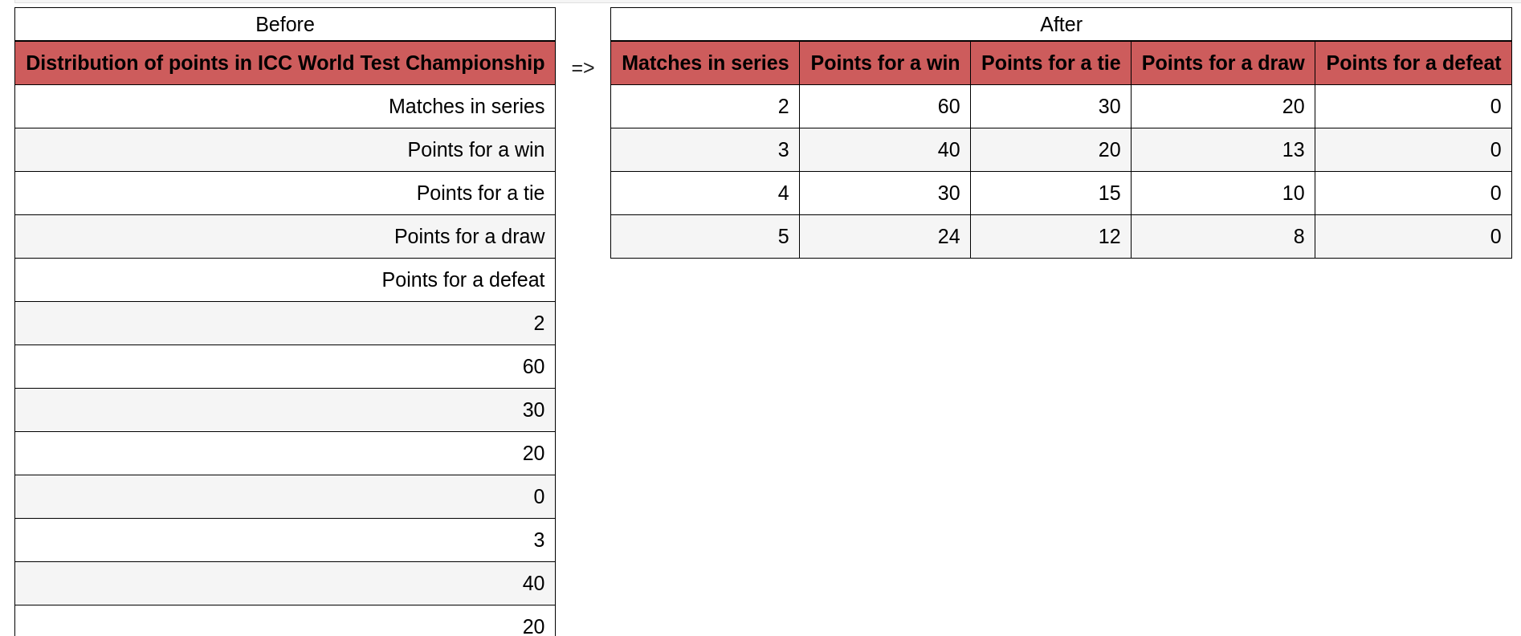
Task: Select the 'Points for a win' column header
Action: pyautogui.click(x=885, y=63)
